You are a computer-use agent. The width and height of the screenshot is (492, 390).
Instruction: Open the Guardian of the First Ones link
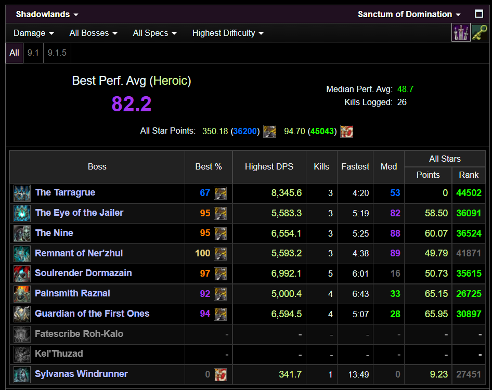click(x=92, y=314)
